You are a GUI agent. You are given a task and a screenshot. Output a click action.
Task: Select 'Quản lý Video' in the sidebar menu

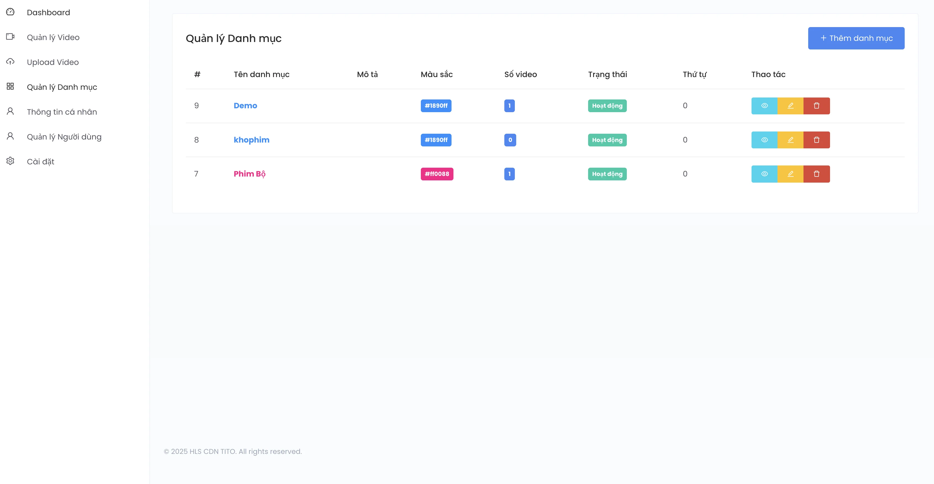pyautogui.click(x=53, y=37)
